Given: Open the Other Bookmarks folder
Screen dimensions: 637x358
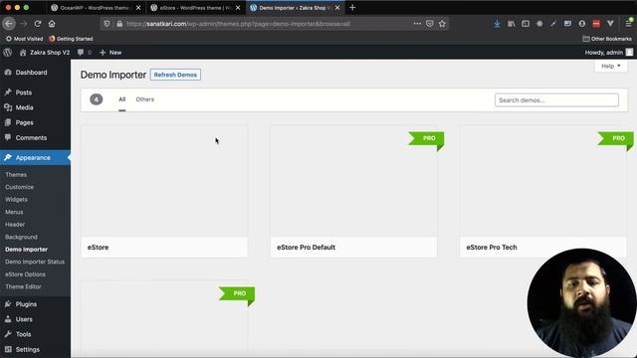Looking at the screenshot, I should point(607,39).
